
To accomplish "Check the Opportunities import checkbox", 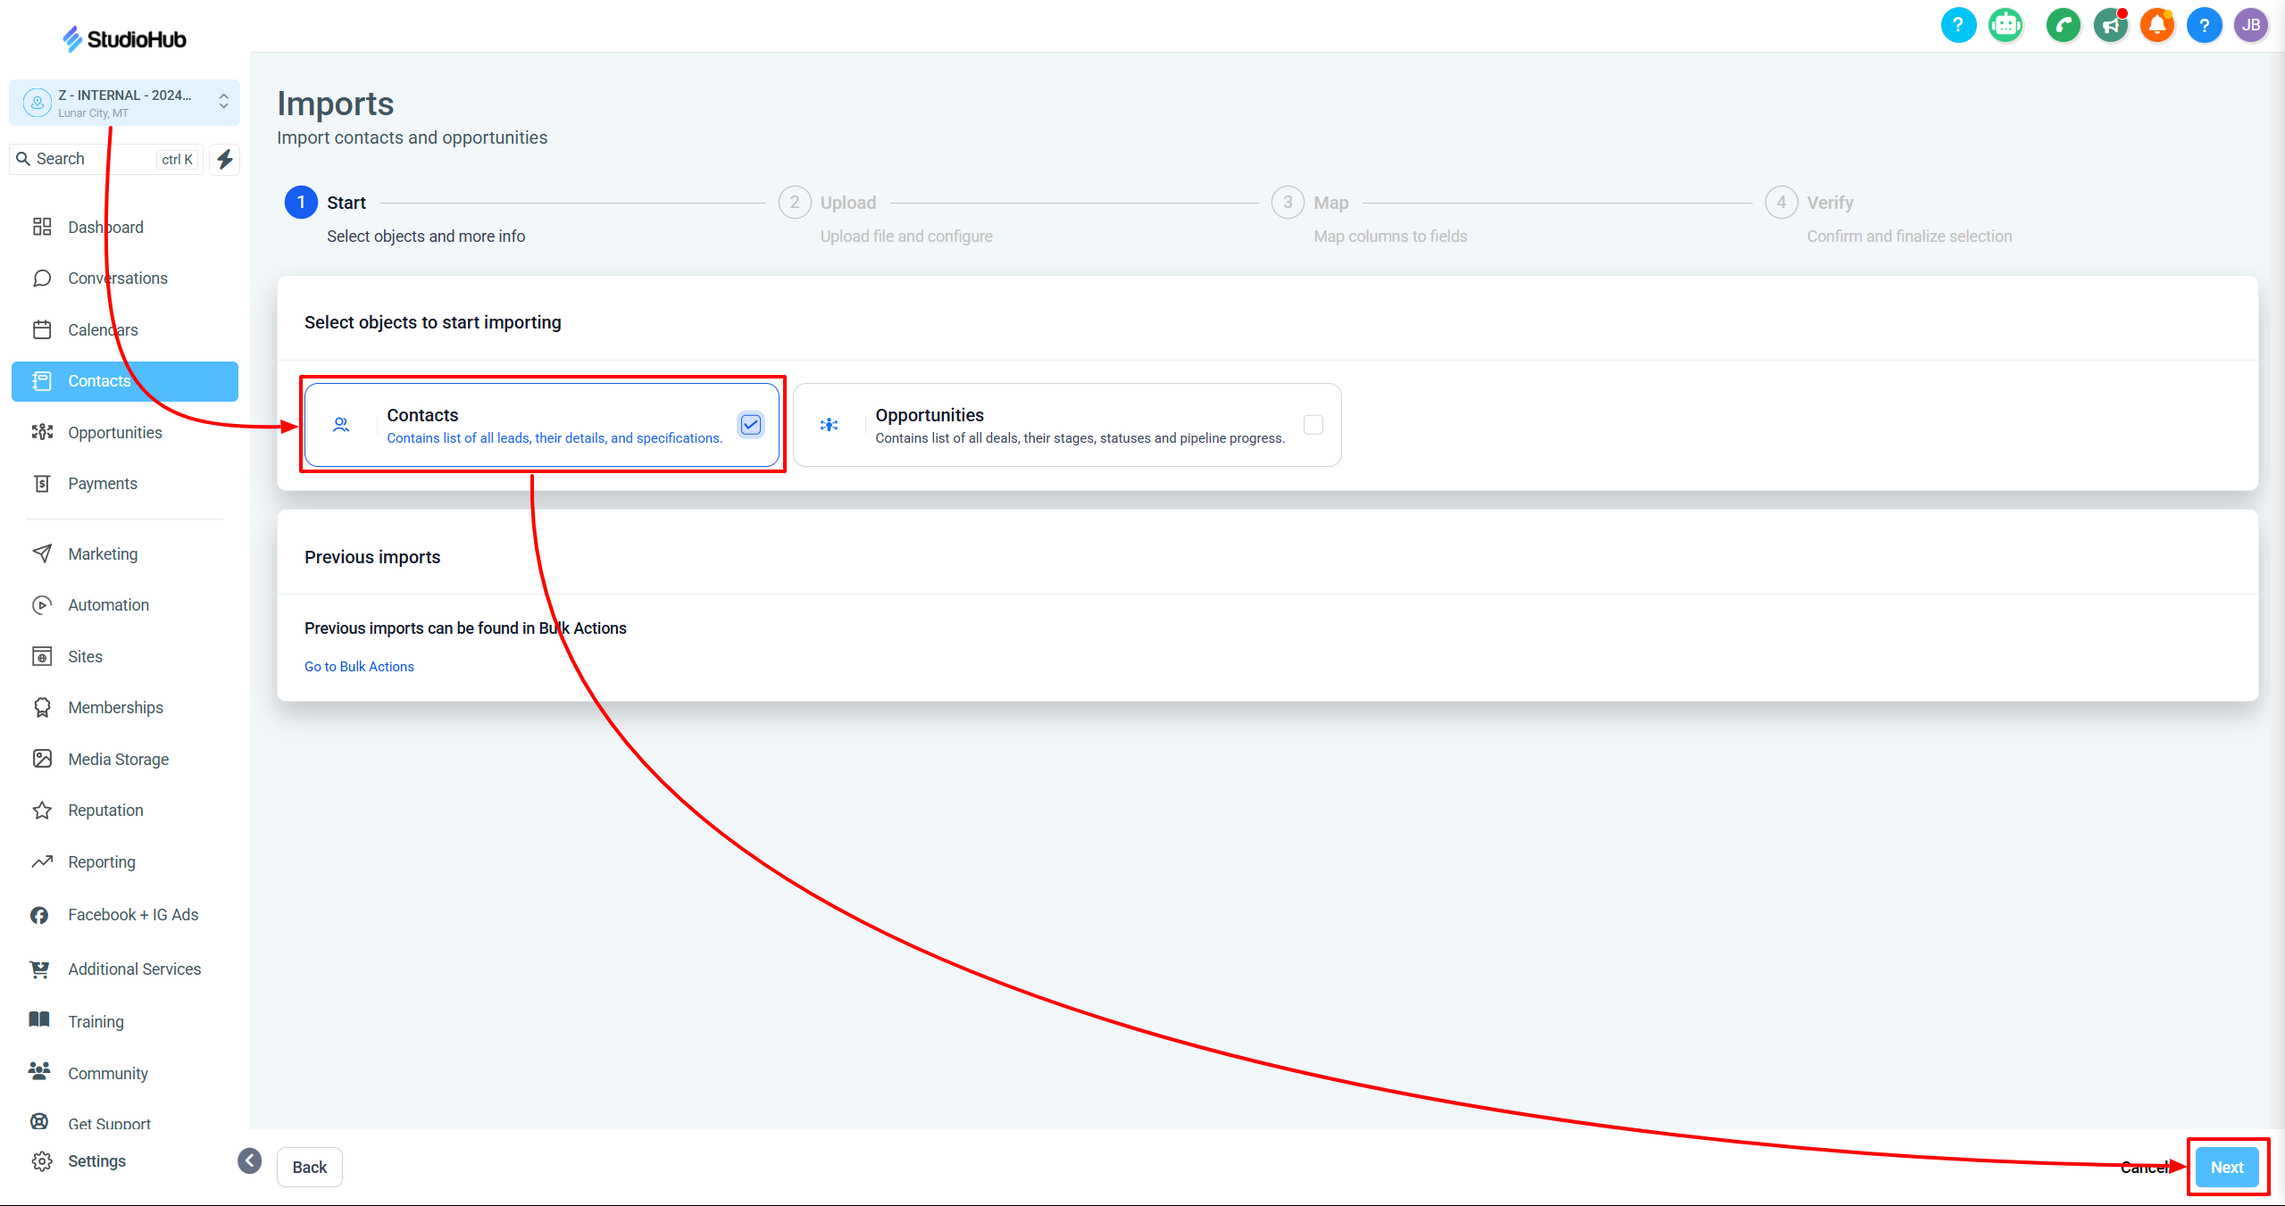I will pos(1313,425).
